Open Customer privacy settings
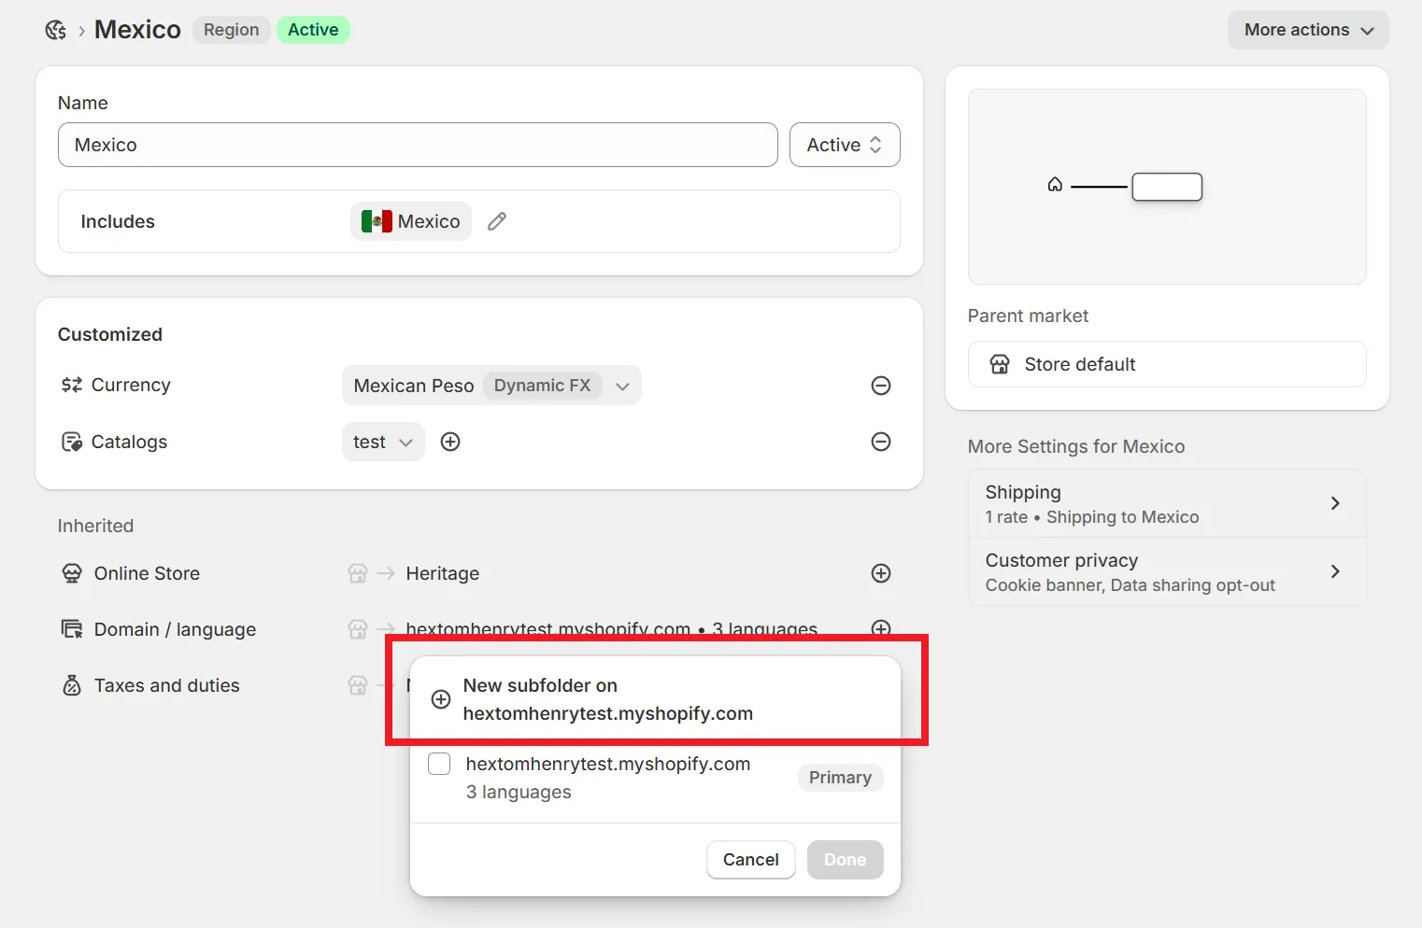 click(x=1167, y=571)
